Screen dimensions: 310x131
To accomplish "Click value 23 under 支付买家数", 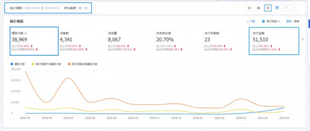I will tap(207, 40).
